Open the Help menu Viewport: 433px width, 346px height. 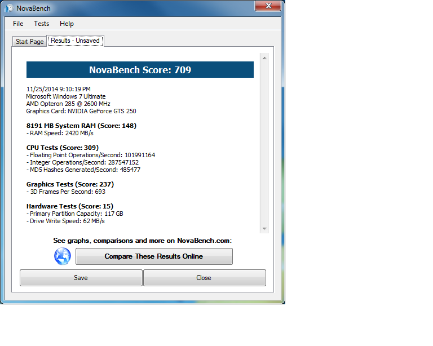click(67, 24)
